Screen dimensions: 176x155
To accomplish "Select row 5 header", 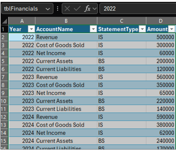I will [x=4, y=61].
